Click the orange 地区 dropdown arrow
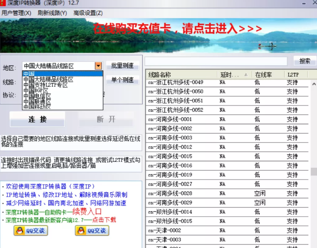 tap(98, 66)
